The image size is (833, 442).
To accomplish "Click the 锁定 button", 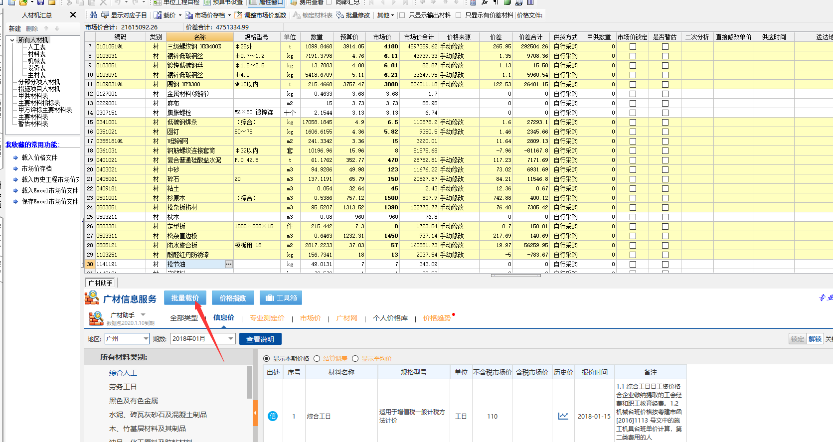I will (798, 339).
